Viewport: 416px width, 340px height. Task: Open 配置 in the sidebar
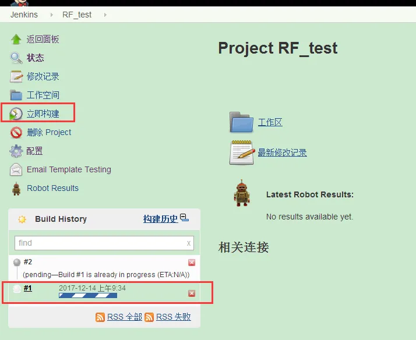34,151
